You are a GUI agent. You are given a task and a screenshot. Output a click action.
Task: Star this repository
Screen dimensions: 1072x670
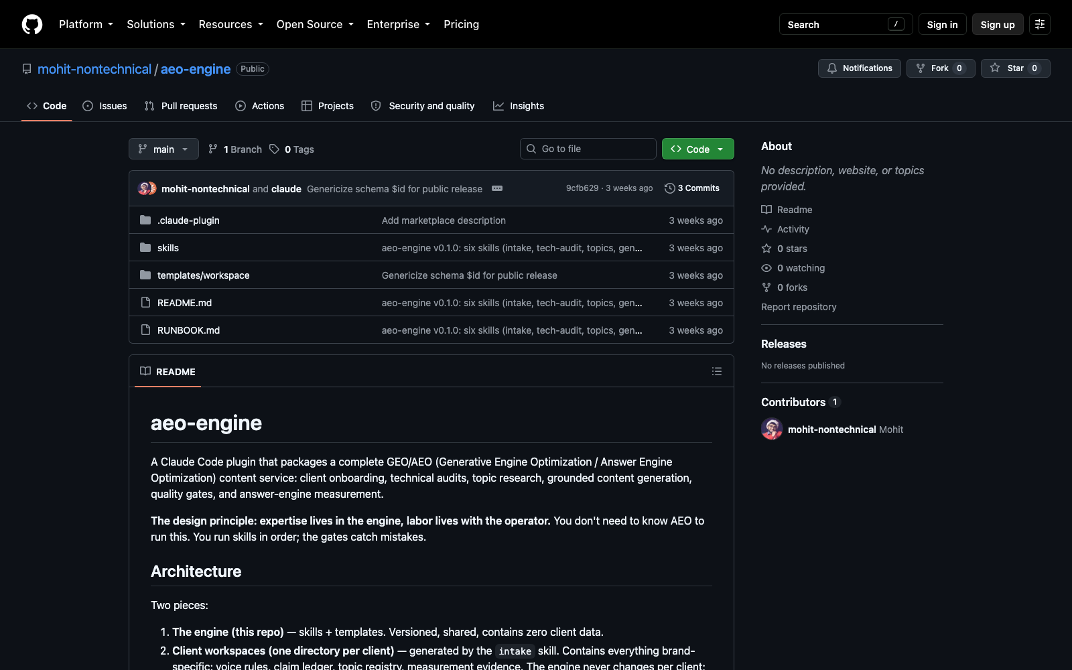(1016, 68)
